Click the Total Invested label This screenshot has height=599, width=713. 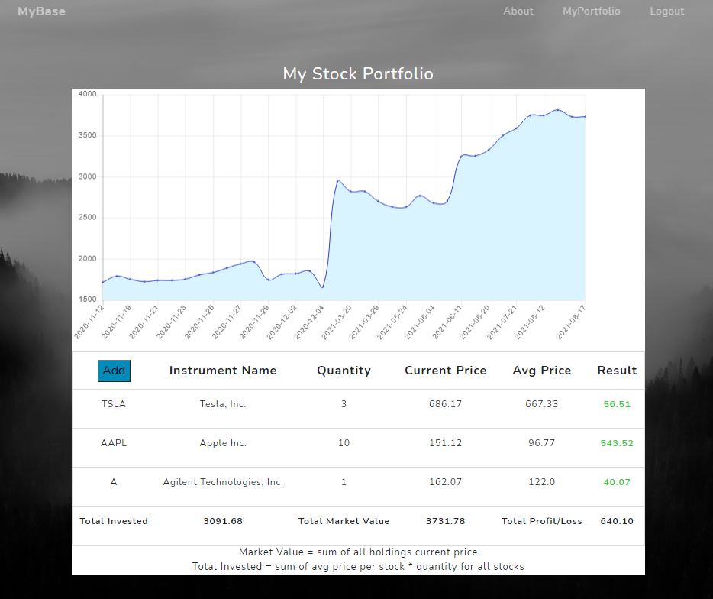(x=114, y=521)
